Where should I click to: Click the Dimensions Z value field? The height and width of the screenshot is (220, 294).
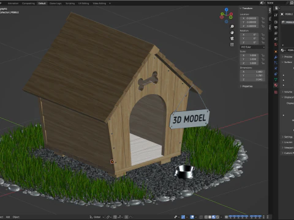[x=252, y=79]
